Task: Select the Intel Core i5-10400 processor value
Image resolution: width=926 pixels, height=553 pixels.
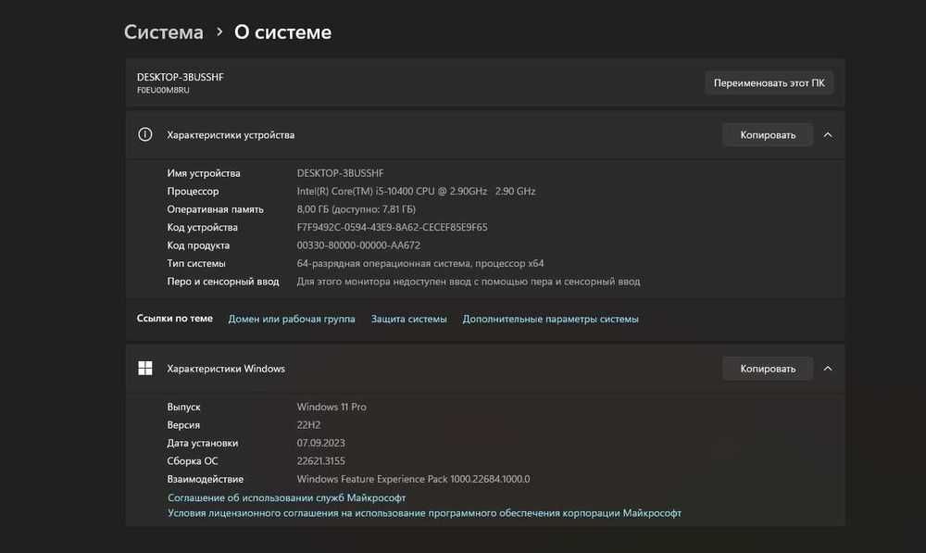Action: point(417,191)
